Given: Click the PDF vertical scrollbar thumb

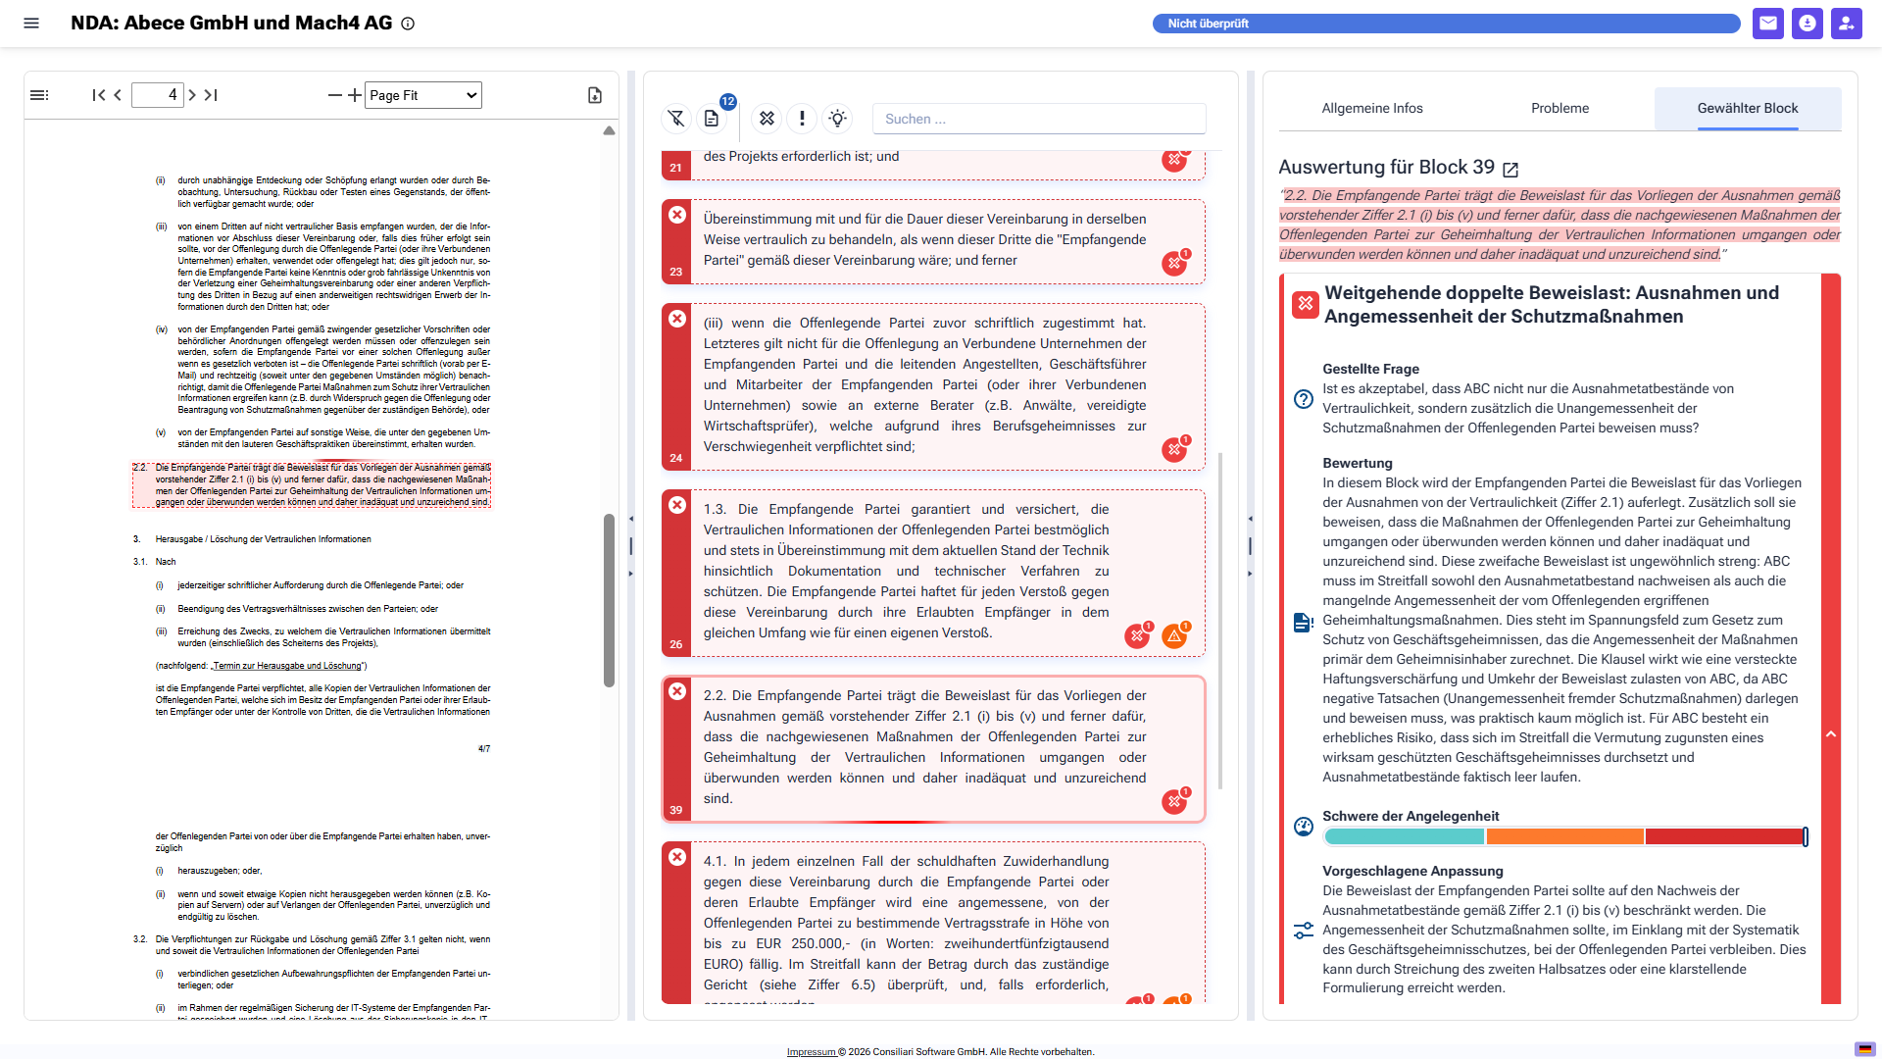Looking at the screenshot, I should click(609, 600).
